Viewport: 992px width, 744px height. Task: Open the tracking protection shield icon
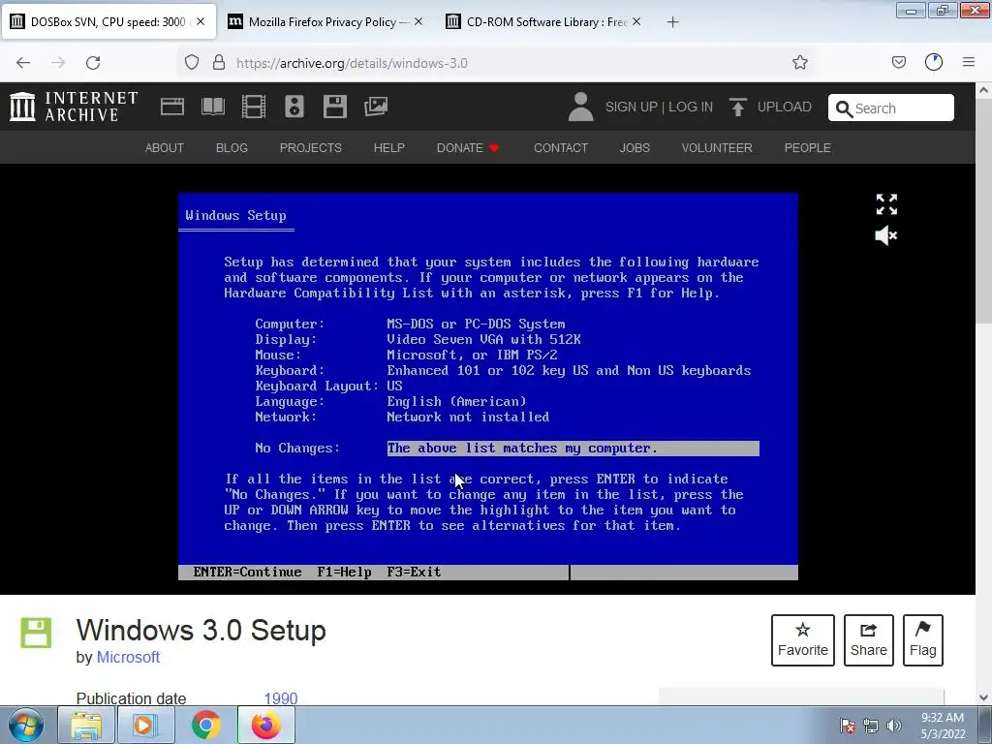coord(192,62)
